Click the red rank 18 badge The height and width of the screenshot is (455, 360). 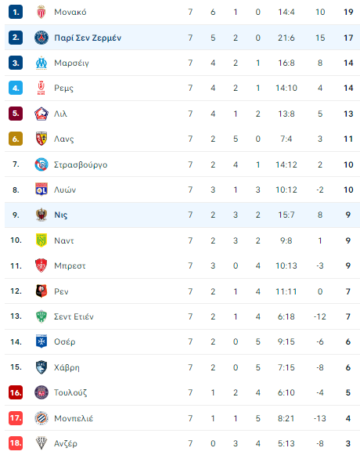click(16, 443)
